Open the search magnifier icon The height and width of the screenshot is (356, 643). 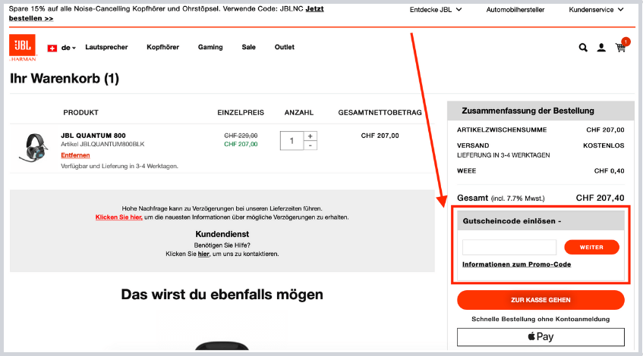(583, 48)
